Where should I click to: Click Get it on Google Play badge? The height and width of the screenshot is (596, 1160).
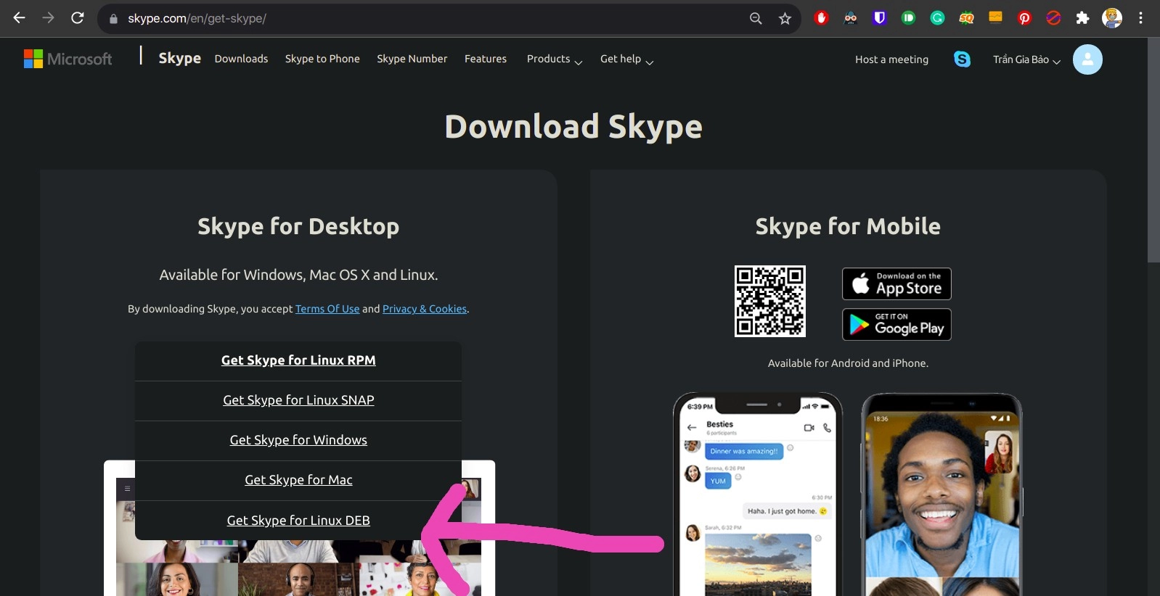click(896, 324)
